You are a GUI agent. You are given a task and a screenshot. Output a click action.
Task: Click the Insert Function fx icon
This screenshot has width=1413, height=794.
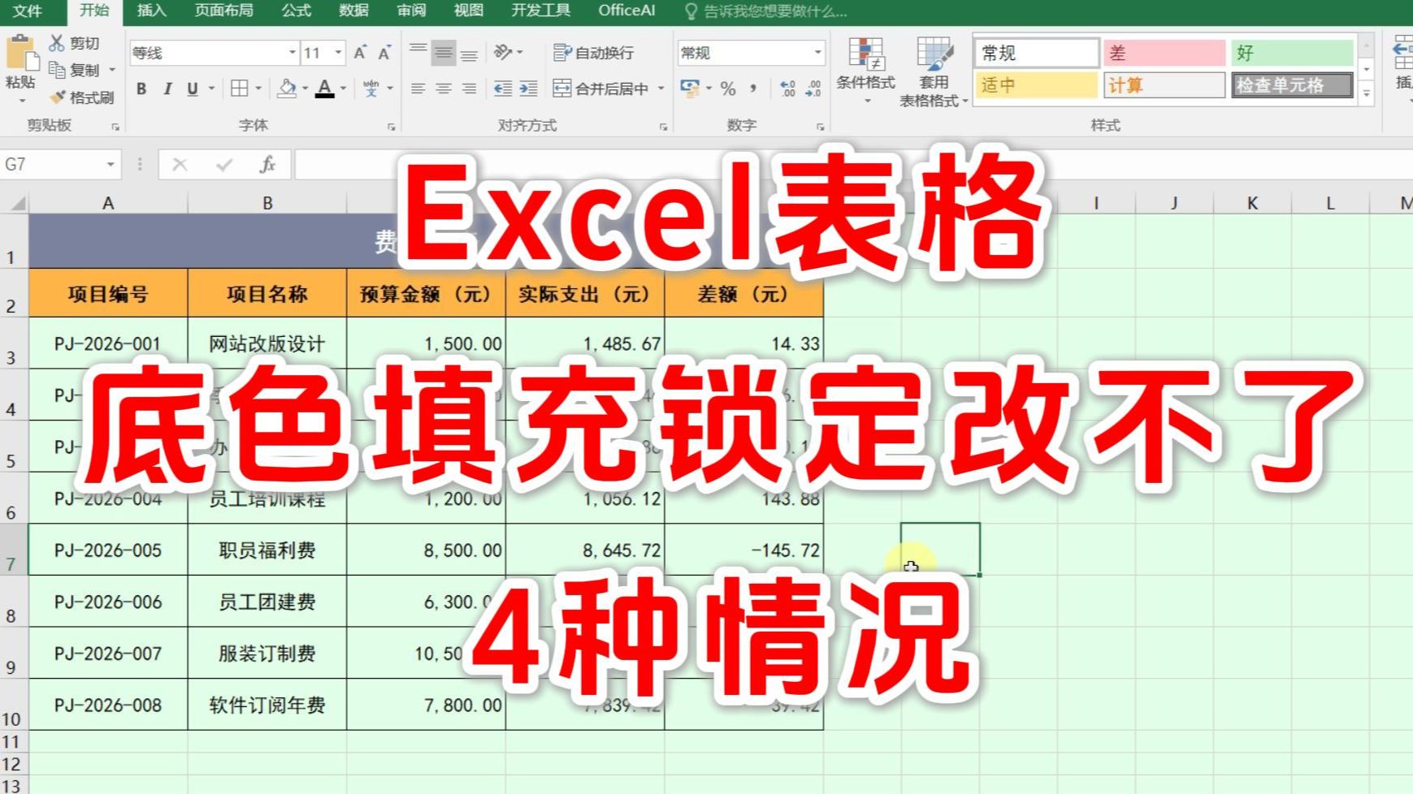[267, 165]
